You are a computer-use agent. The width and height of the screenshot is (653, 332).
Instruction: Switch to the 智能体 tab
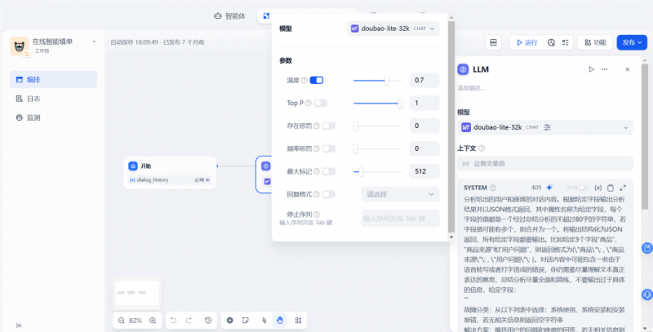pos(230,16)
